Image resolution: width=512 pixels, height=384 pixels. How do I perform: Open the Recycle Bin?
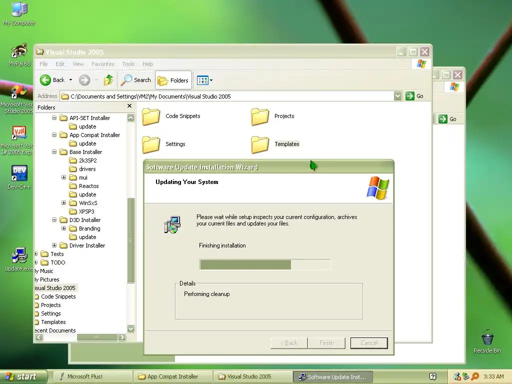click(x=487, y=341)
